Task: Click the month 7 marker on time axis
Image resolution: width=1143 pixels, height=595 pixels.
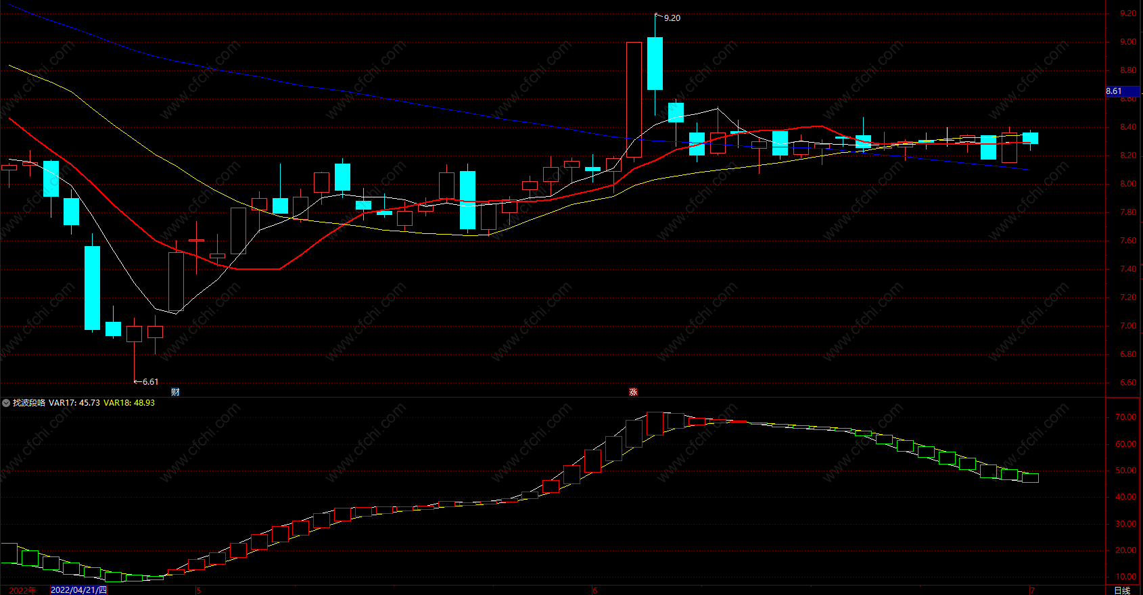Action: (x=1032, y=590)
